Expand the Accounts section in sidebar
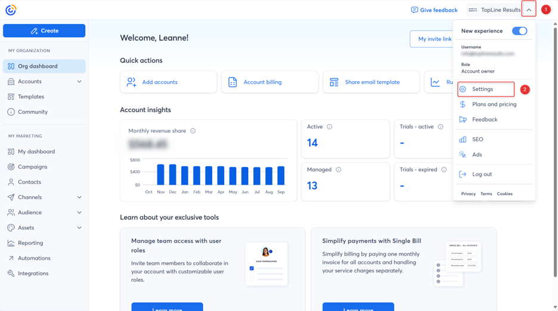558x311 pixels. tap(79, 82)
